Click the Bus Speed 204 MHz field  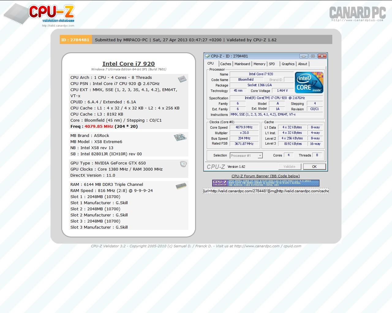tap(244, 138)
